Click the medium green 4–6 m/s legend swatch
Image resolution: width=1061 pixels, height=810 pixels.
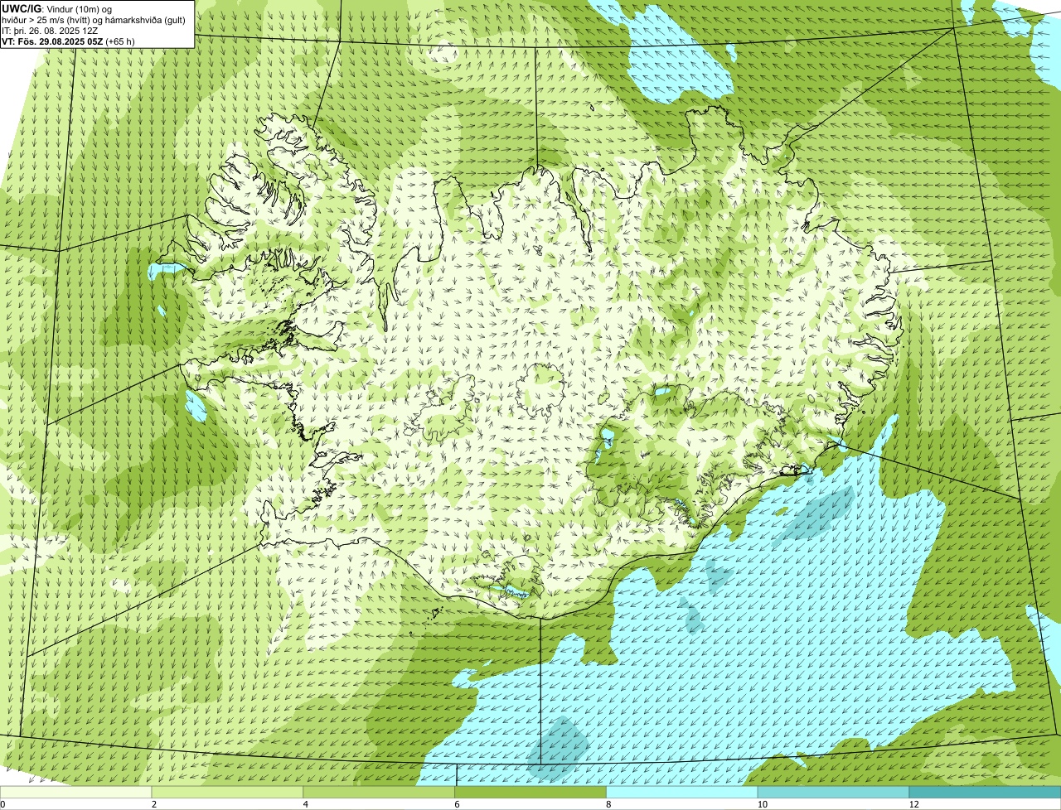tap(380, 792)
